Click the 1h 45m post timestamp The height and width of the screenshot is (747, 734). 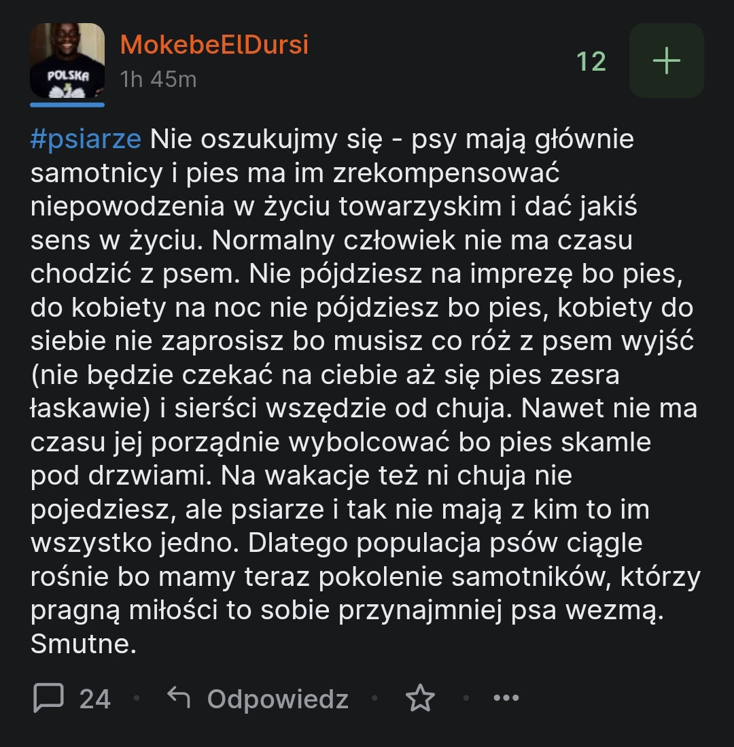[158, 80]
